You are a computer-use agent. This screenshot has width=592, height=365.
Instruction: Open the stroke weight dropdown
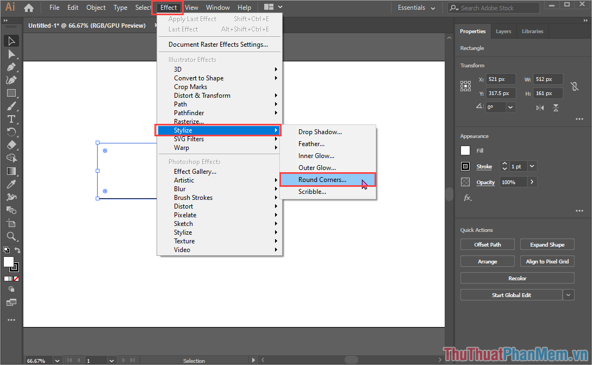coord(532,166)
